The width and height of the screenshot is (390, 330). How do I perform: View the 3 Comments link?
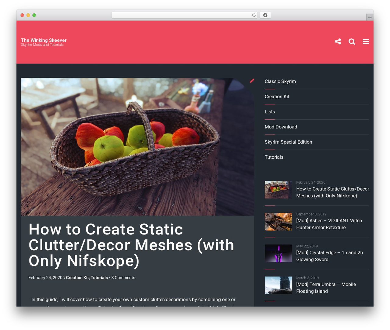(x=123, y=278)
